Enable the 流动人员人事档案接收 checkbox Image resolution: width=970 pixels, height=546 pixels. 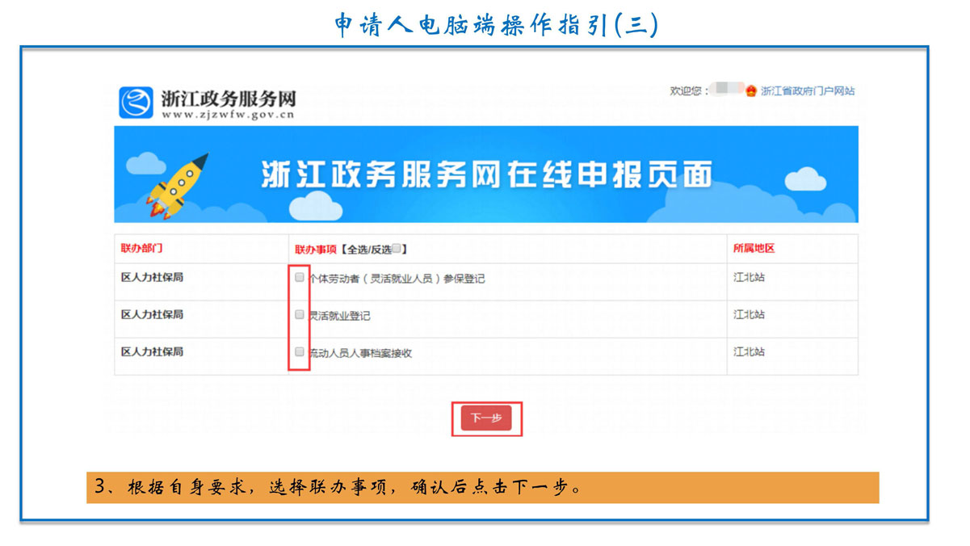click(300, 352)
